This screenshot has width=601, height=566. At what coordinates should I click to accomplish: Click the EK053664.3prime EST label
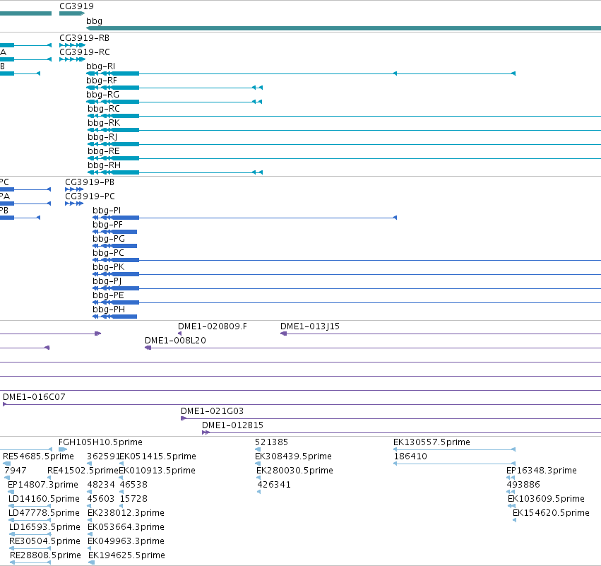126,527
